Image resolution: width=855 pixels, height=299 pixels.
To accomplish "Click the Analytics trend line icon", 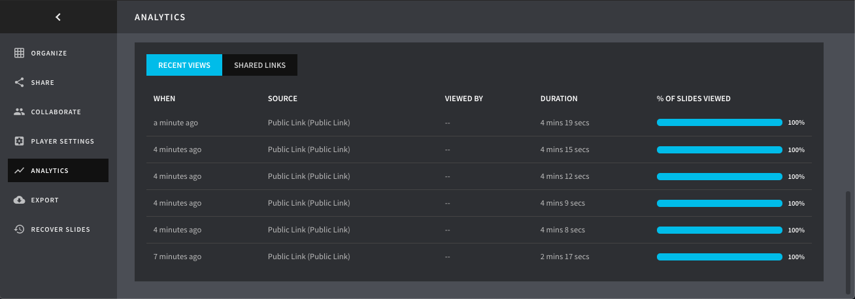I will point(19,170).
